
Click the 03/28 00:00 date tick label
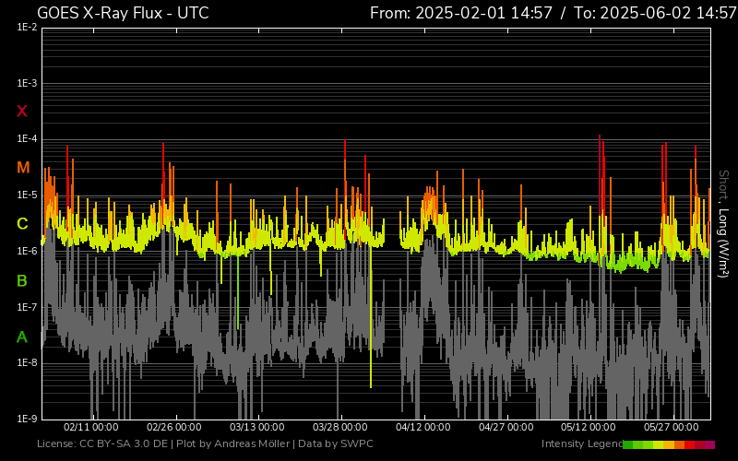click(x=340, y=427)
